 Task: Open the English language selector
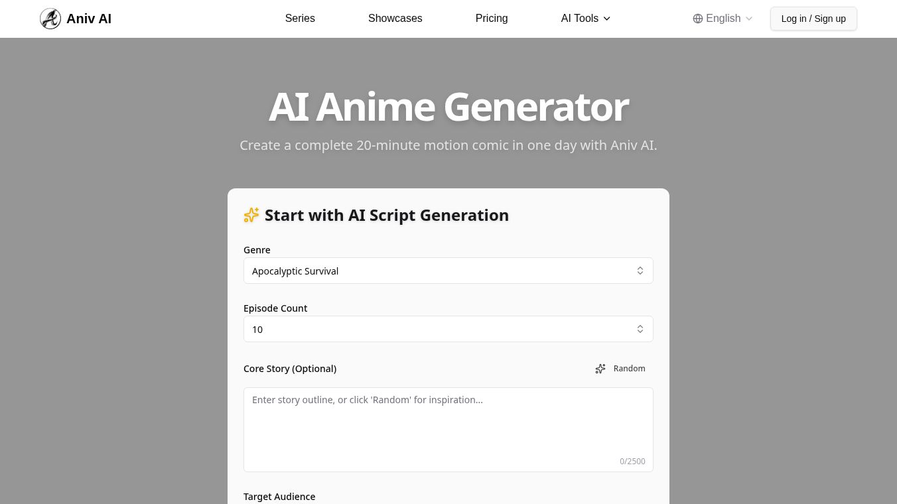coord(723,18)
